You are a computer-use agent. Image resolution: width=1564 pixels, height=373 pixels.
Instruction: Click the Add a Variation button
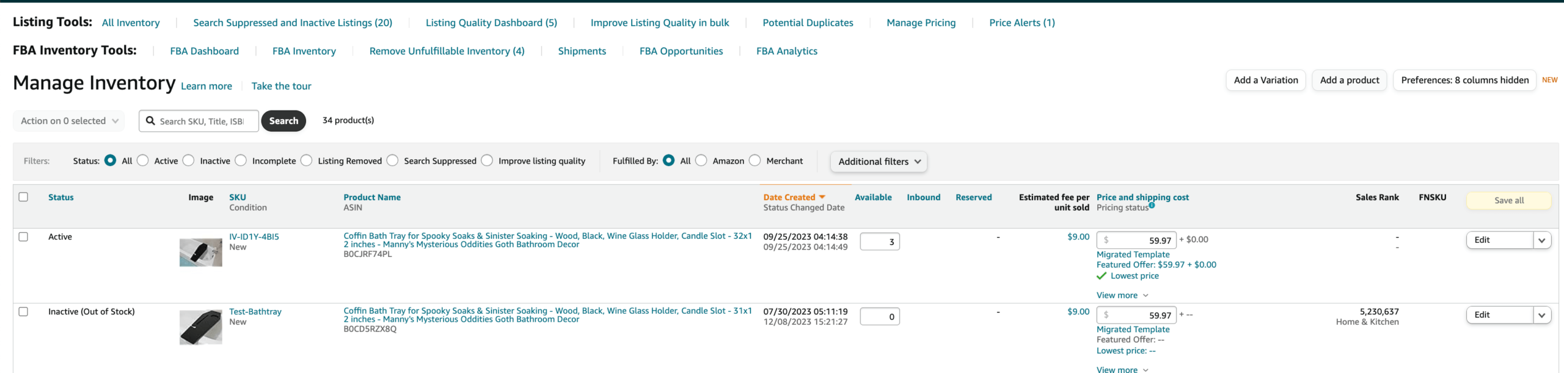(x=1266, y=80)
